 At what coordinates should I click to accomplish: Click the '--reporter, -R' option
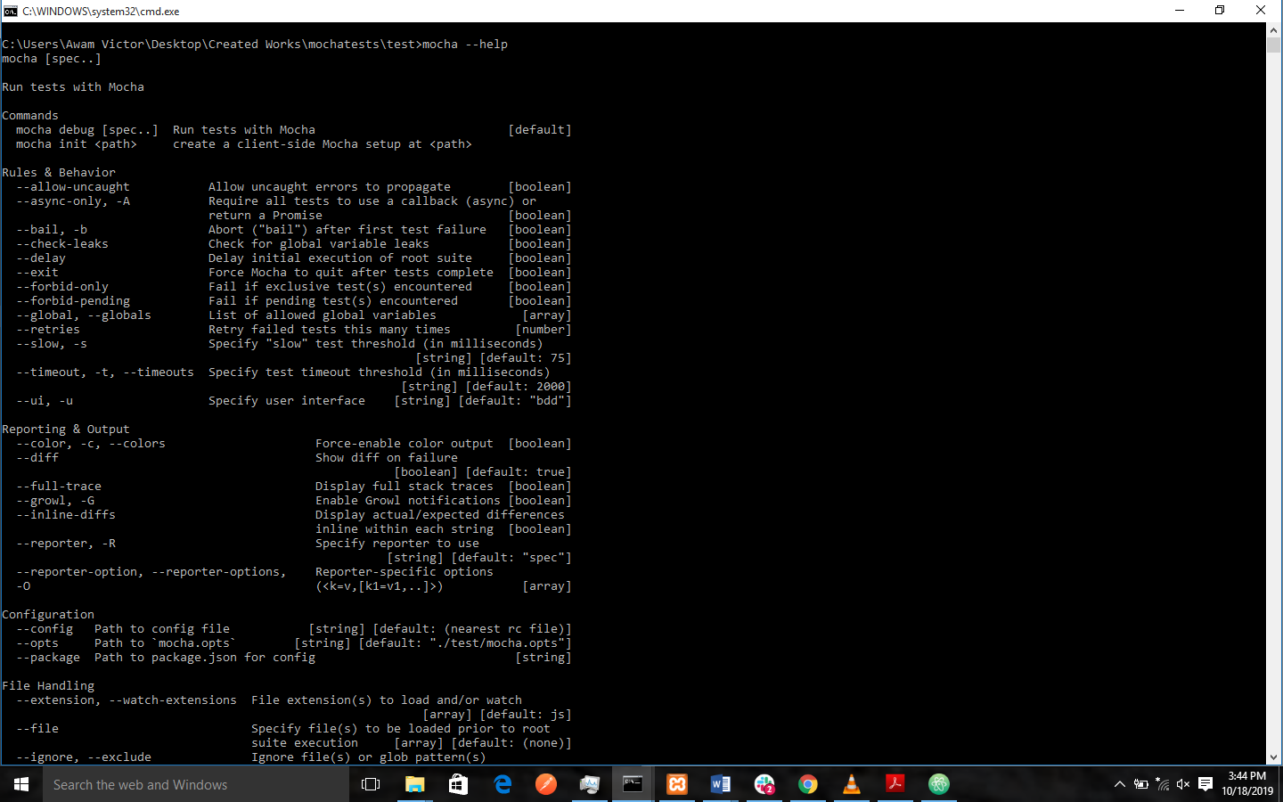click(66, 544)
